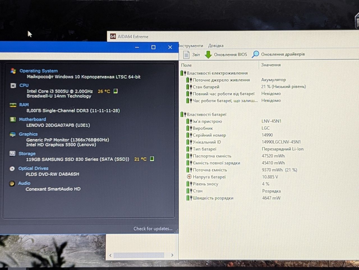Screen dimensions: 359x270
Task: Click the battery icon beside Рівень зносу
Action: coord(189,184)
